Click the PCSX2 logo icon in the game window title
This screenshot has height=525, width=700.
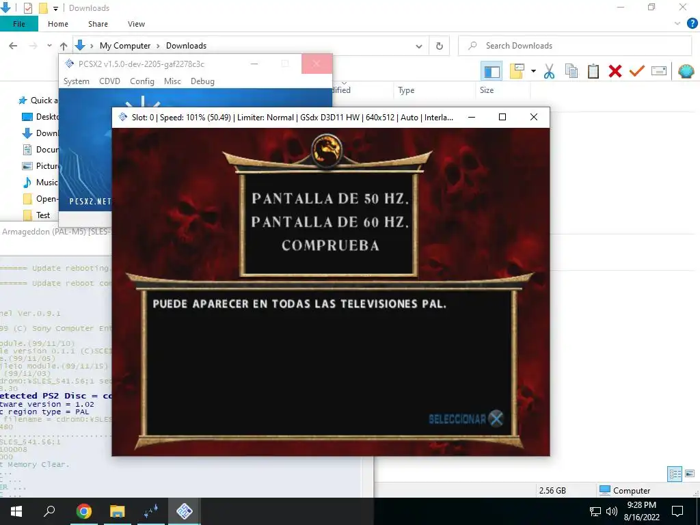pyautogui.click(x=123, y=117)
